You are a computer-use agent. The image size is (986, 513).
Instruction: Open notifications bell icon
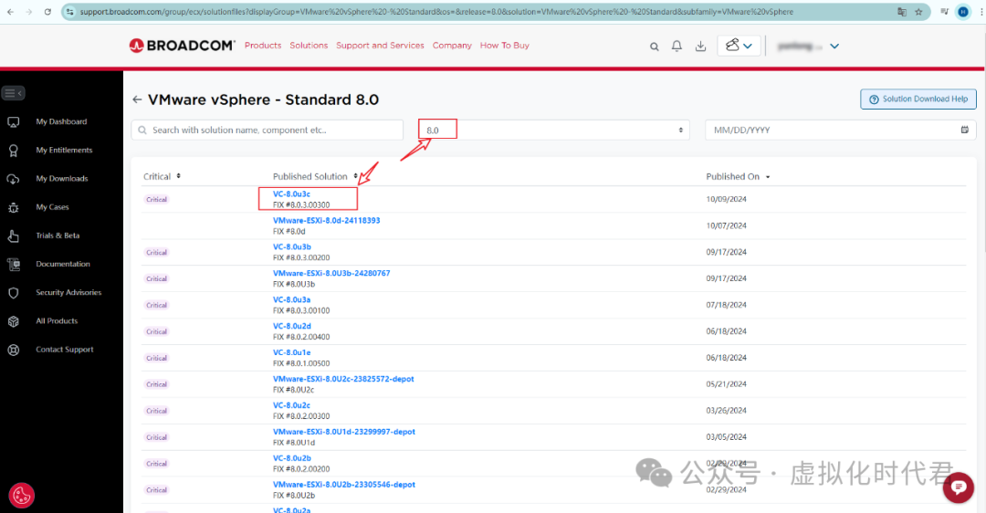click(x=677, y=46)
